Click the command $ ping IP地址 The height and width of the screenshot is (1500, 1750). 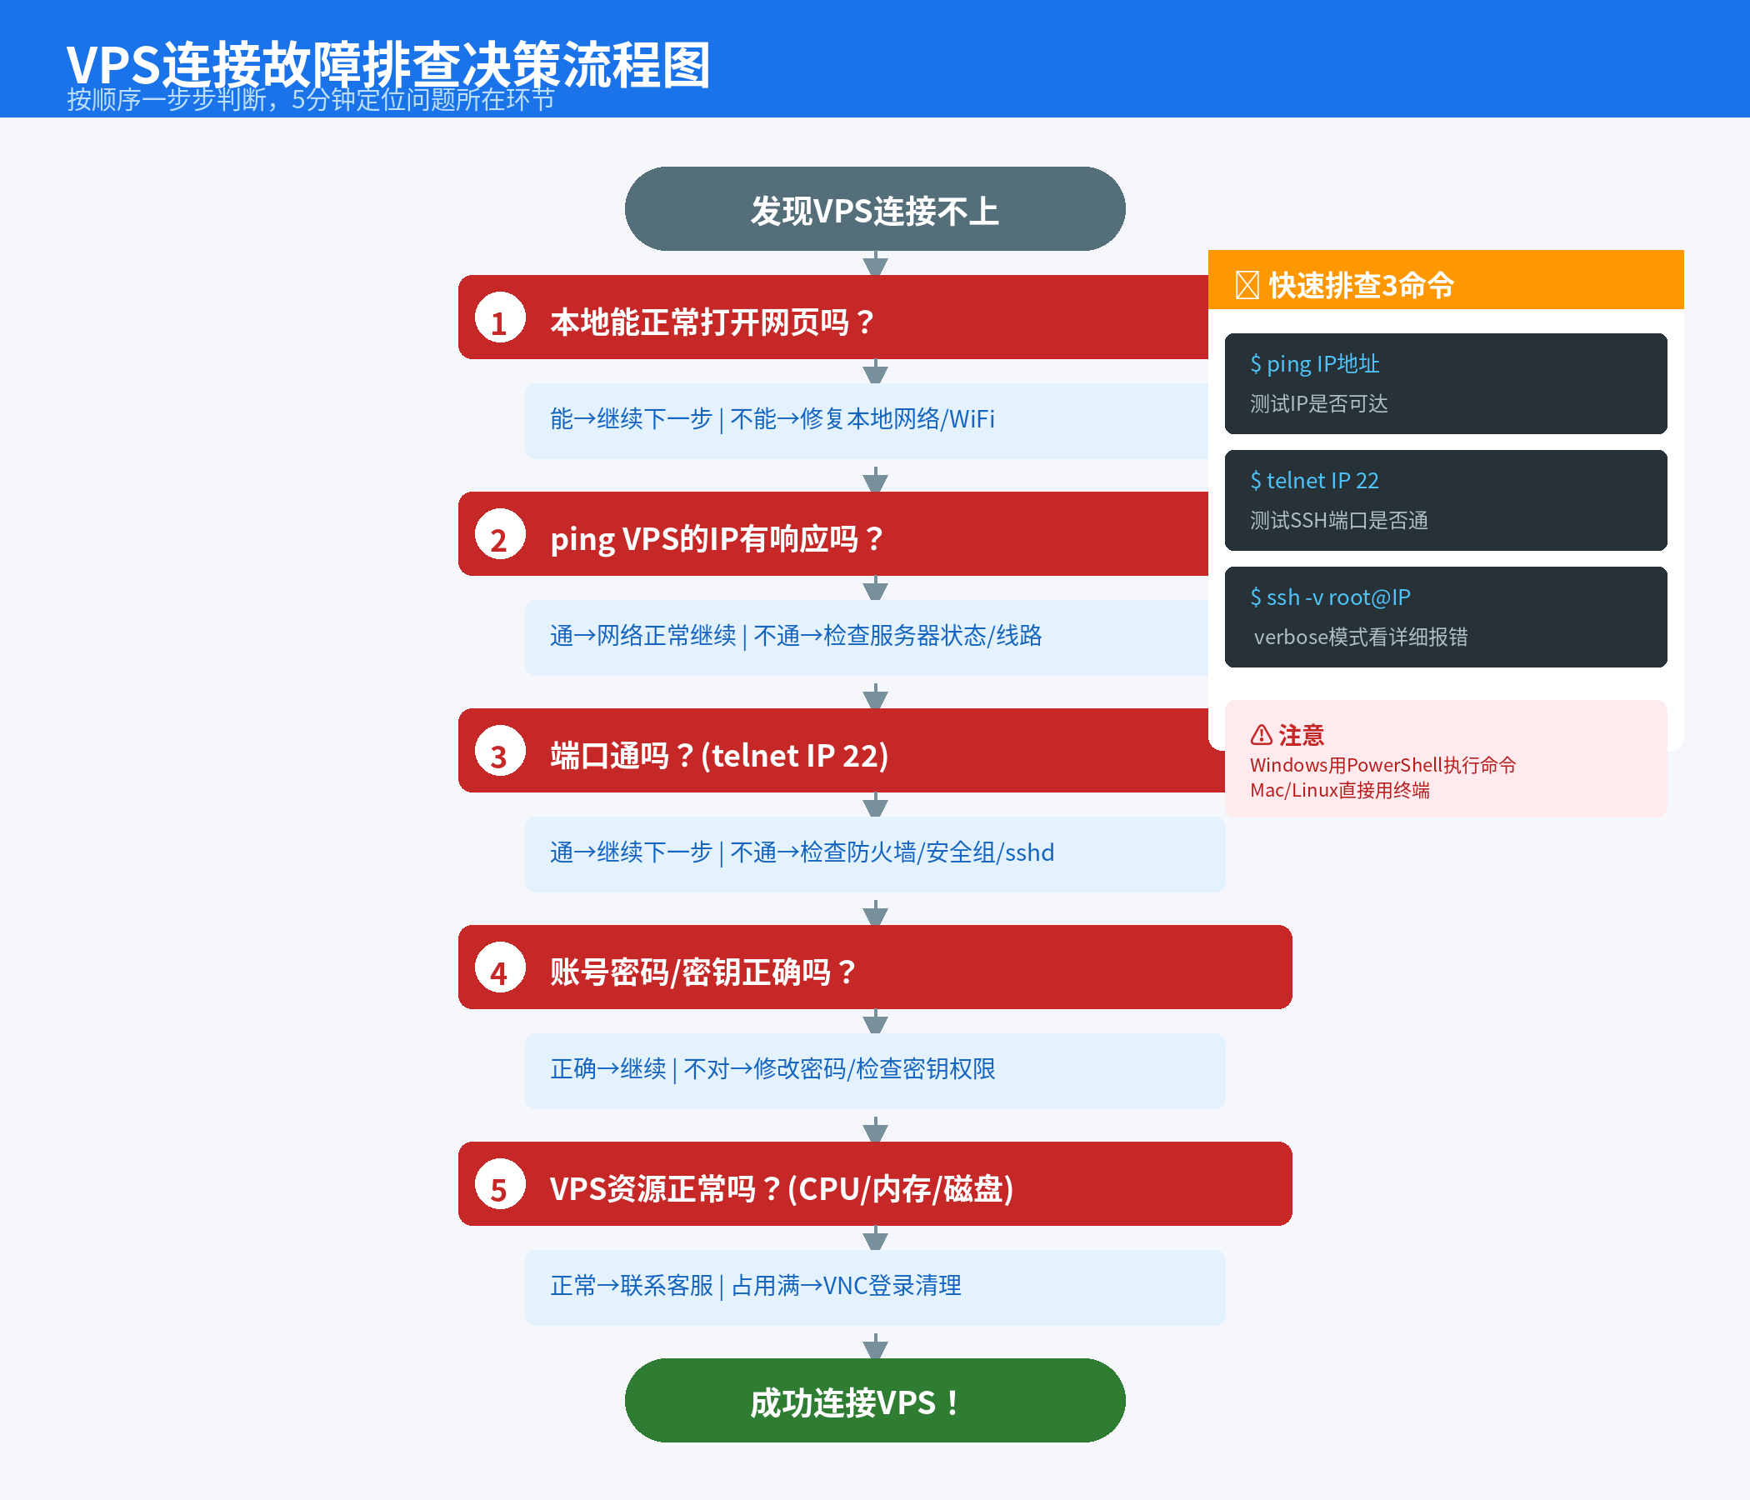(1314, 364)
